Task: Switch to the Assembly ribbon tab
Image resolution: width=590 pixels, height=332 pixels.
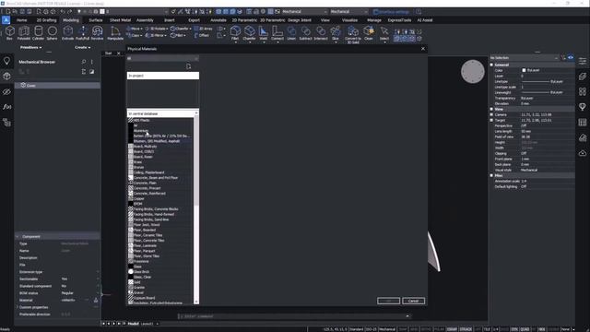Action: tap(145, 20)
